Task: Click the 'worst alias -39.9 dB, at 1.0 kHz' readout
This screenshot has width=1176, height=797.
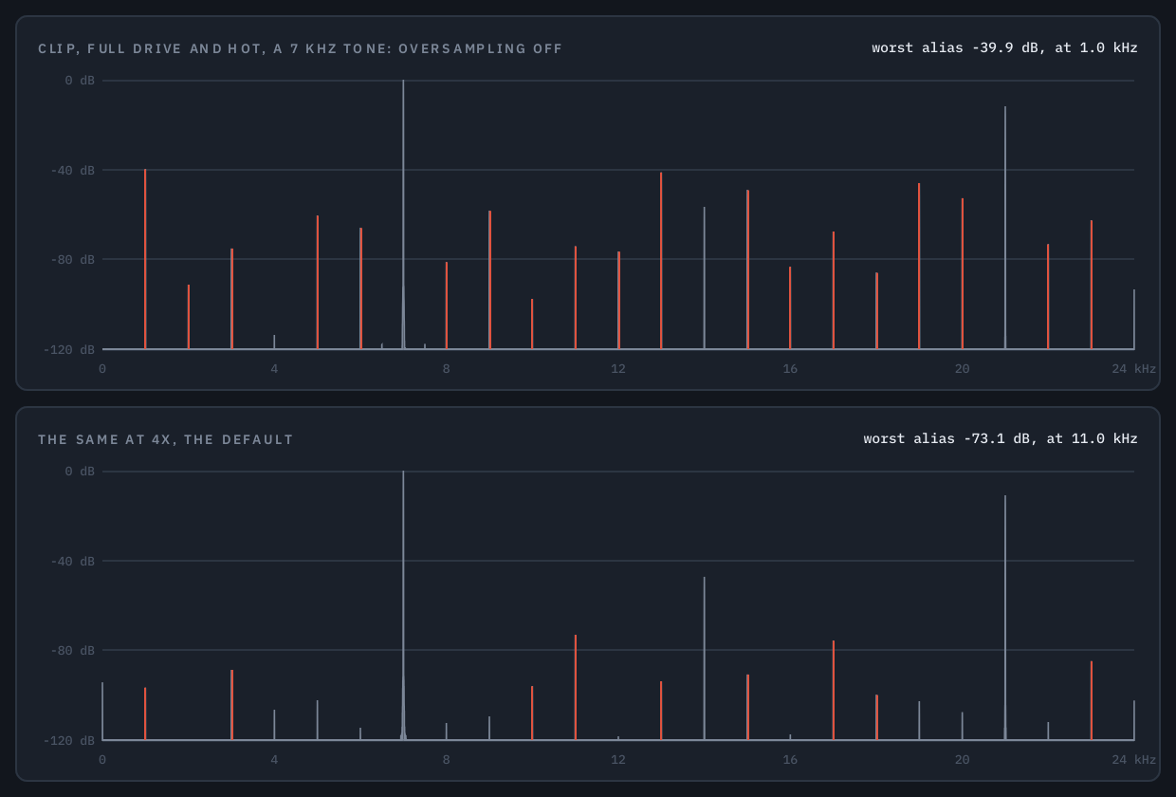Action: (1004, 47)
